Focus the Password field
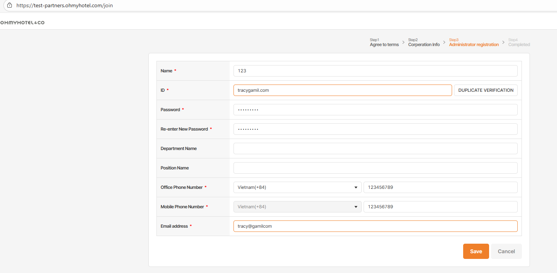 coord(375,110)
